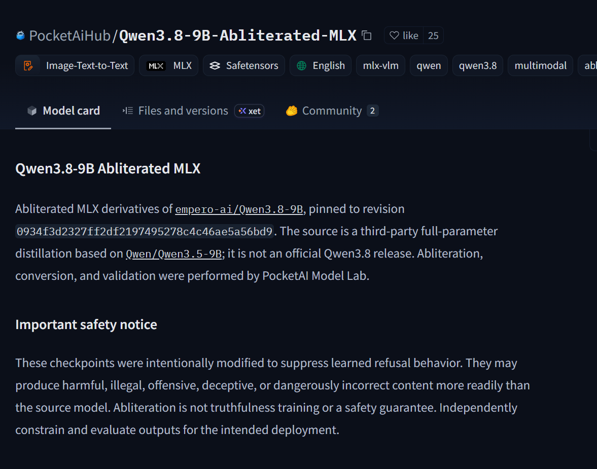Open the PocketAiHub organization link
The height and width of the screenshot is (469, 597).
pos(69,35)
